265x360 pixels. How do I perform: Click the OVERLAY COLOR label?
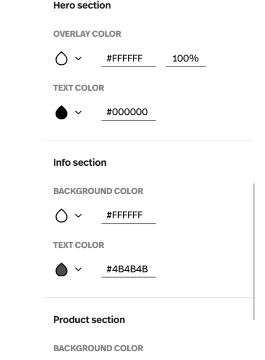point(87,34)
